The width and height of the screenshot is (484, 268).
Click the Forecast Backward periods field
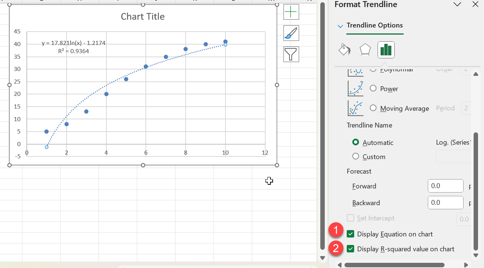pyautogui.click(x=445, y=203)
